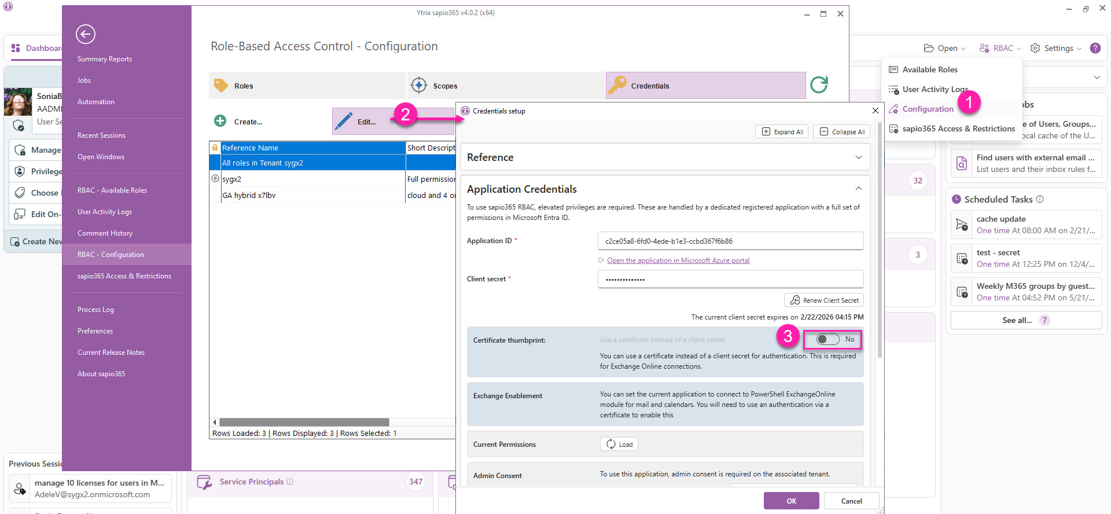This screenshot has width=1111, height=514.
Task: Click the roles grid horizontal scrollbar
Action: [x=304, y=422]
